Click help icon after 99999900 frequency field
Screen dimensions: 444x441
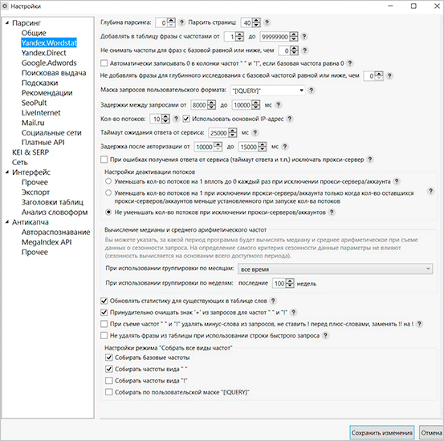[303, 37]
